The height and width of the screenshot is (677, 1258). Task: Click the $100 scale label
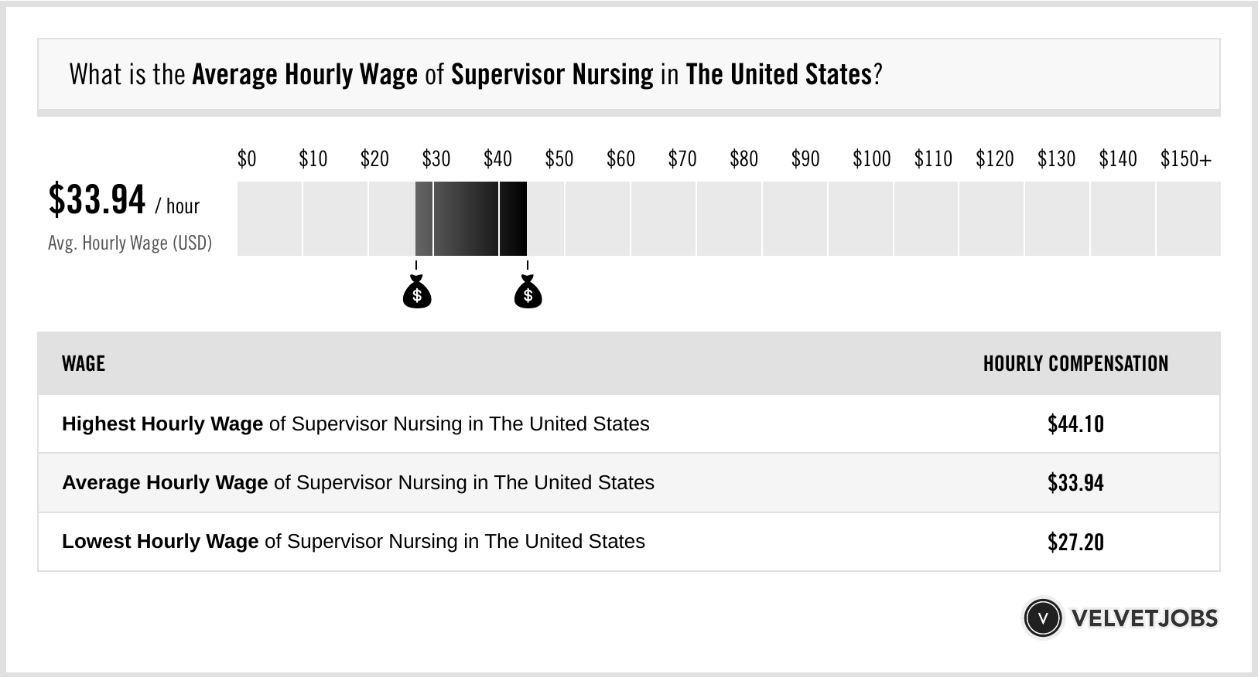871,159
